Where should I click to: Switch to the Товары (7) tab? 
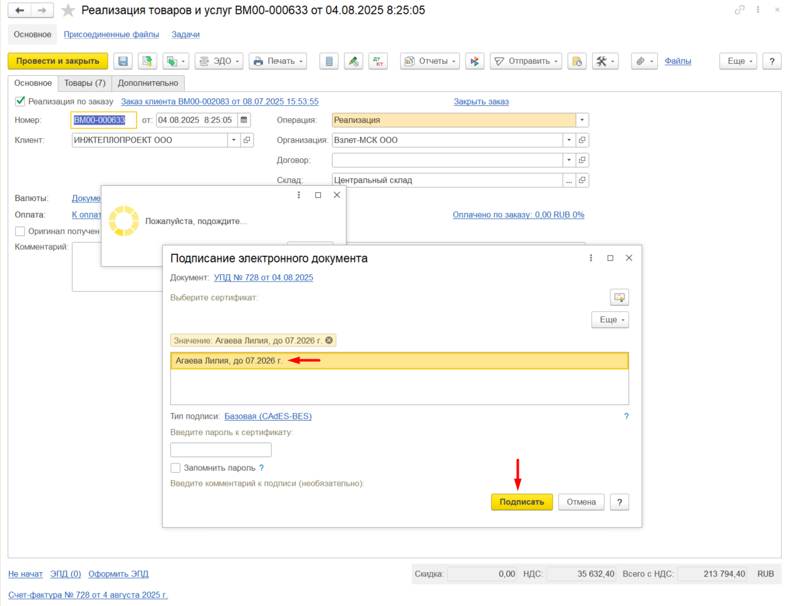pyautogui.click(x=85, y=83)
